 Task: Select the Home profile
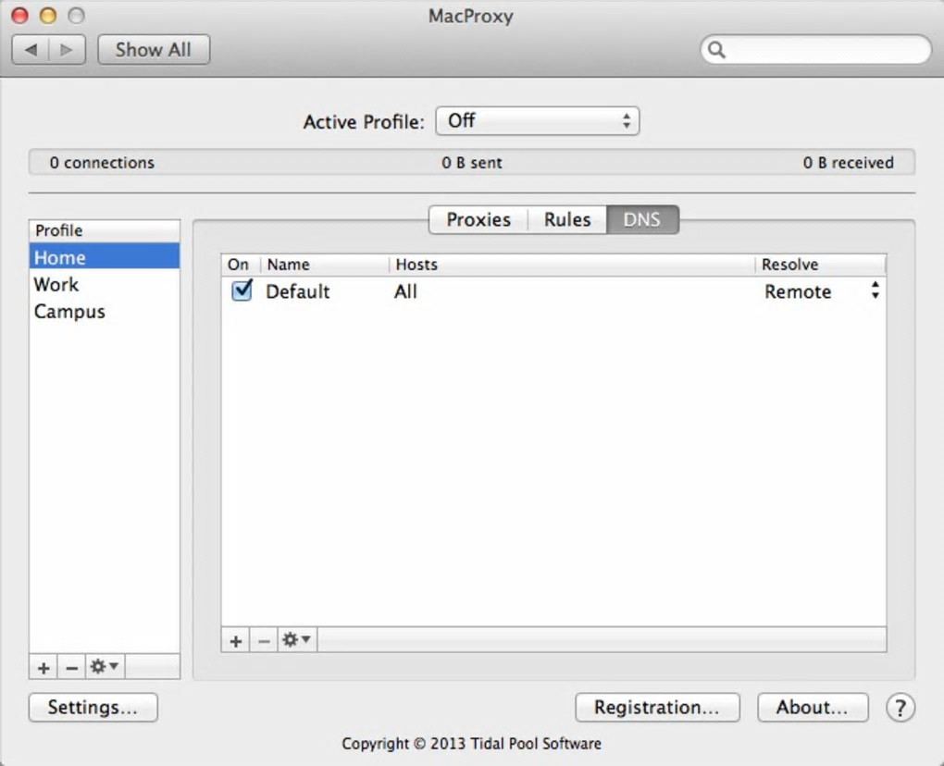[105, 257]
